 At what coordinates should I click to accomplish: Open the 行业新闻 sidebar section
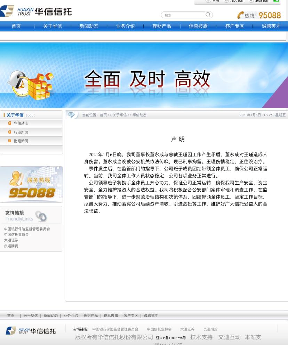pyautogui.click(x=21, y=132)
